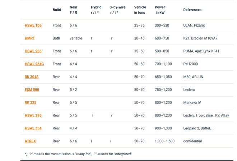Screen dimensions: 237x161
Task: Follow the HSWL 256 link
Action: click(x=33, y=51)
